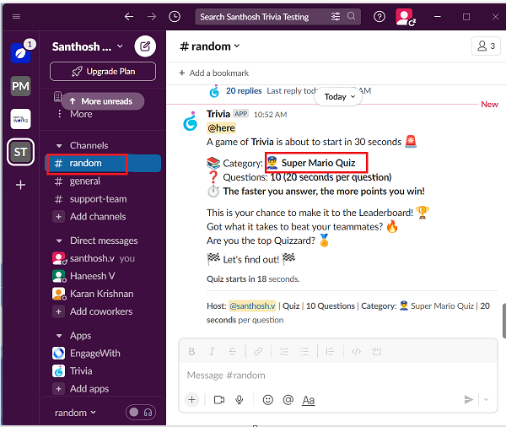506x427 pixels.
Task: Insert bulleted list in composer
Action: 304,351
